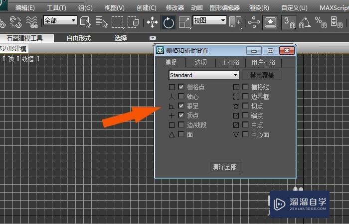
Task: Click the 顶 viewport label
Action: (10, 59)
